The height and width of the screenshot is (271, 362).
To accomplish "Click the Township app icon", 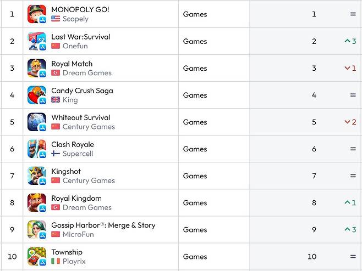I will pyautogui.click(x=37, y=256).
